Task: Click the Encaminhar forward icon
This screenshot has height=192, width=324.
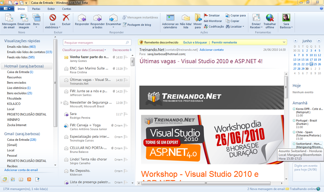Action: tap(113, 18)
